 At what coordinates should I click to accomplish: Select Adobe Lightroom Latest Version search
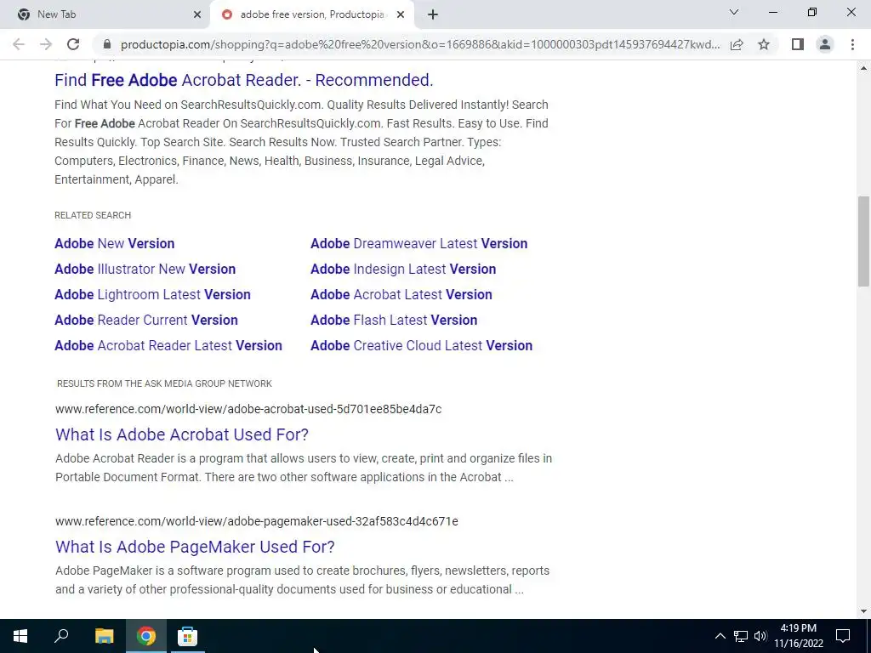tap(152, 294)
